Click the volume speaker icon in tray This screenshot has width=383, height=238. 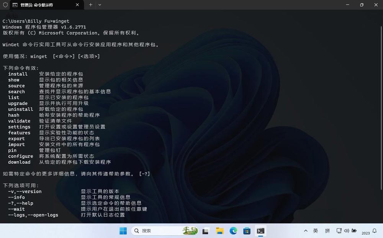tap(347, 231)
